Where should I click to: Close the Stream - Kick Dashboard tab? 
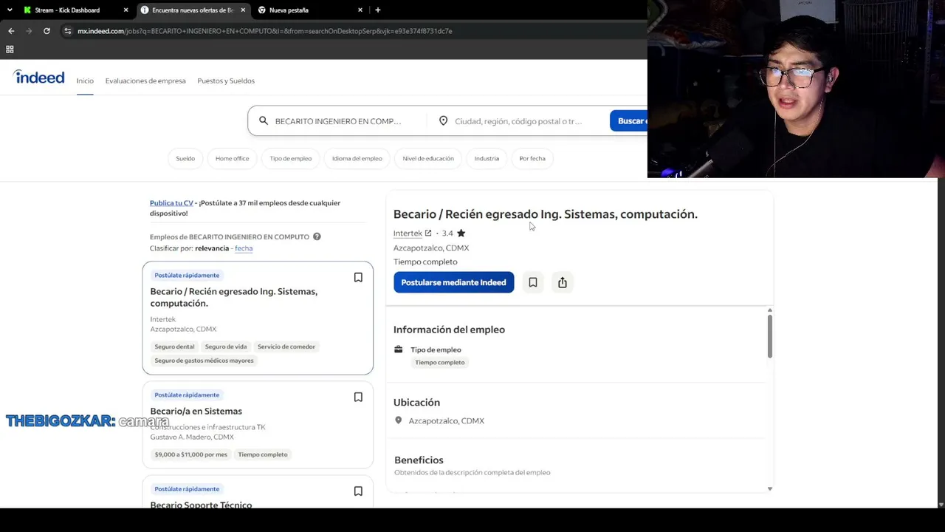click(126, 10)
